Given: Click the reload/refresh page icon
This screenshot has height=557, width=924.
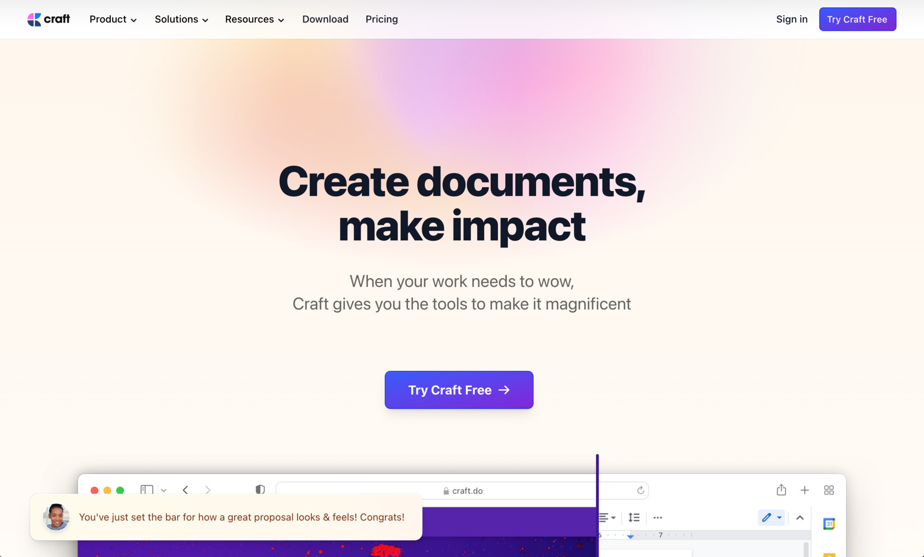Looking at the screenshot, I should point(640,490).
